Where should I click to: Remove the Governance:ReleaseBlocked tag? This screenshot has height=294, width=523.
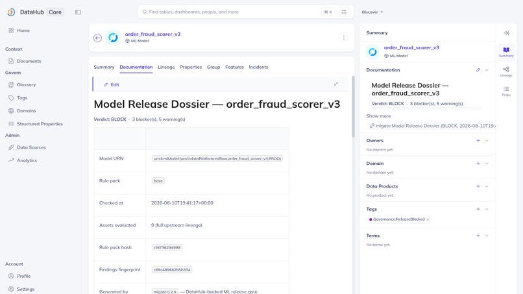428,219
